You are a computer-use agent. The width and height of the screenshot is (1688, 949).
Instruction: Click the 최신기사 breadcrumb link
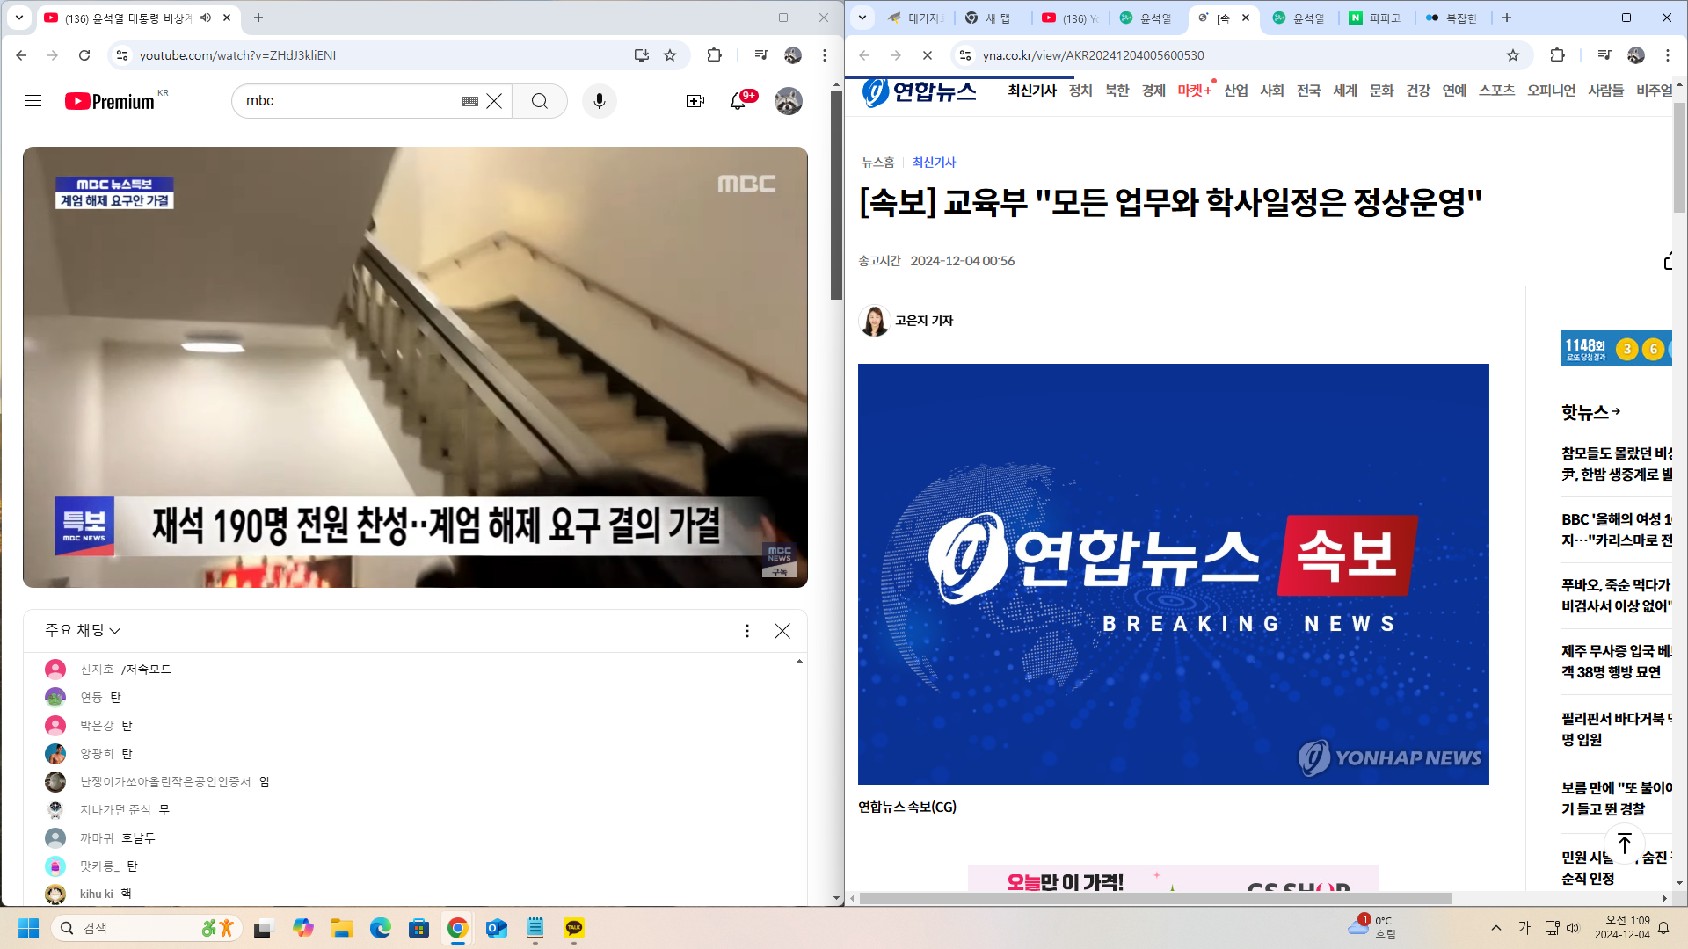point(934,163)
